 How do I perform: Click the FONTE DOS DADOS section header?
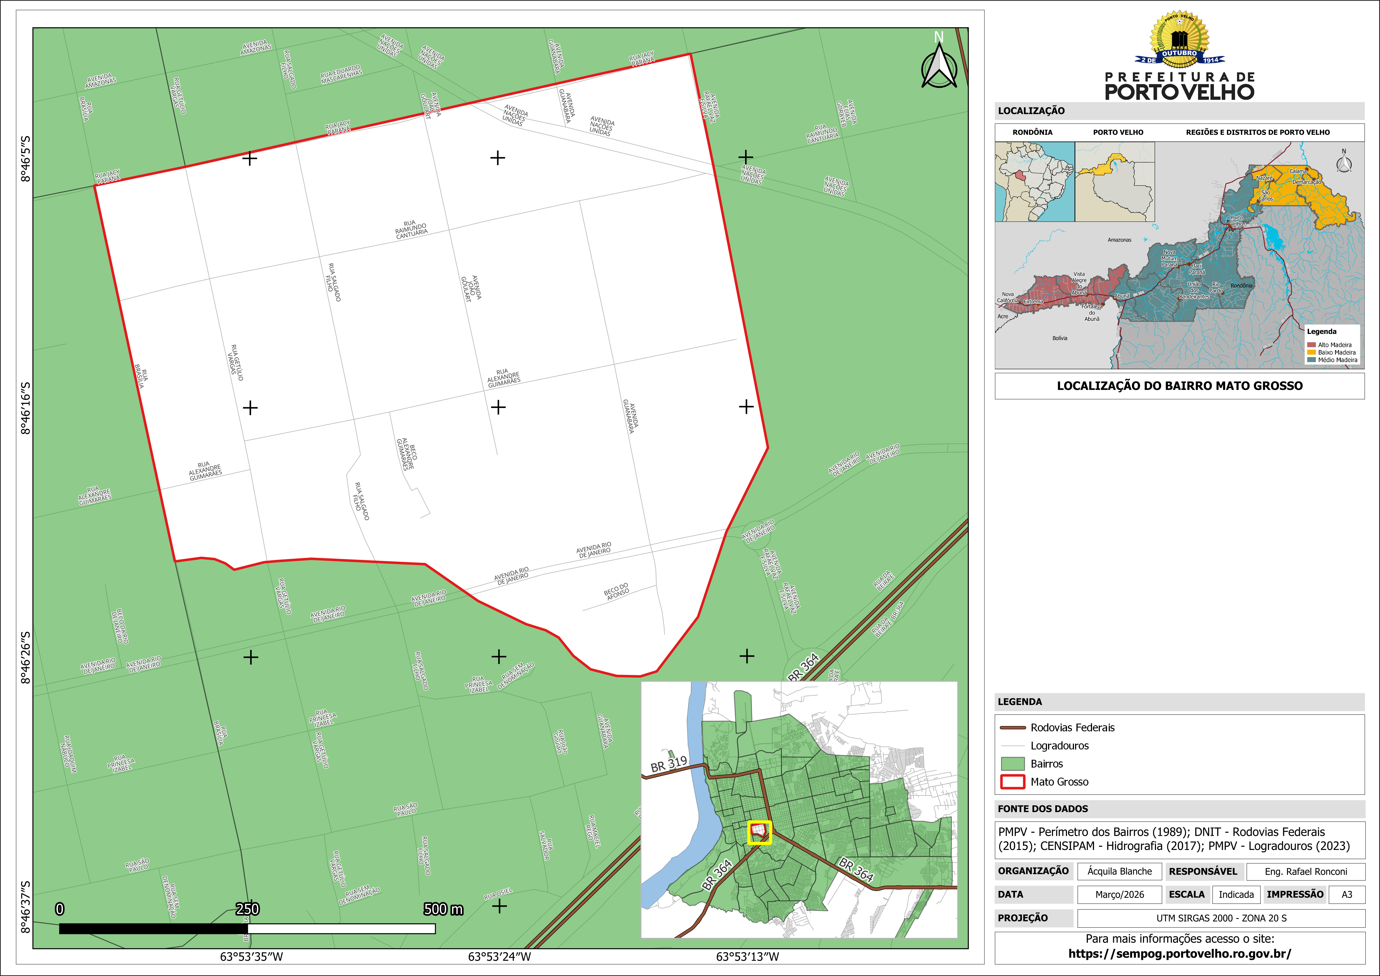pos(1042,809)
